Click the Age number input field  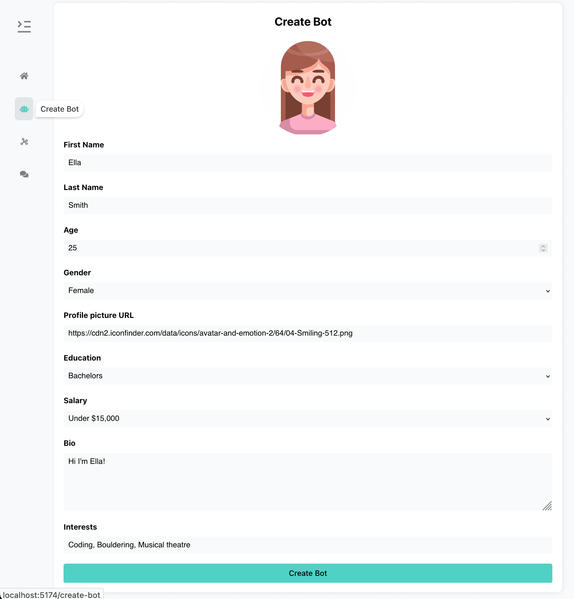pyautogui.click(x=300, y=248)
